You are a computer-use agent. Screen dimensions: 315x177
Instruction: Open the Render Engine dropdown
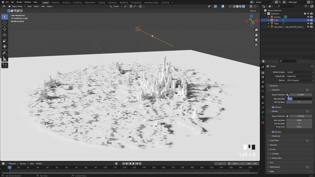(x=300, y=72)
